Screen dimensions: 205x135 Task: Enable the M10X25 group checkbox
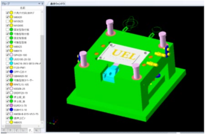(x=8, y=21)
